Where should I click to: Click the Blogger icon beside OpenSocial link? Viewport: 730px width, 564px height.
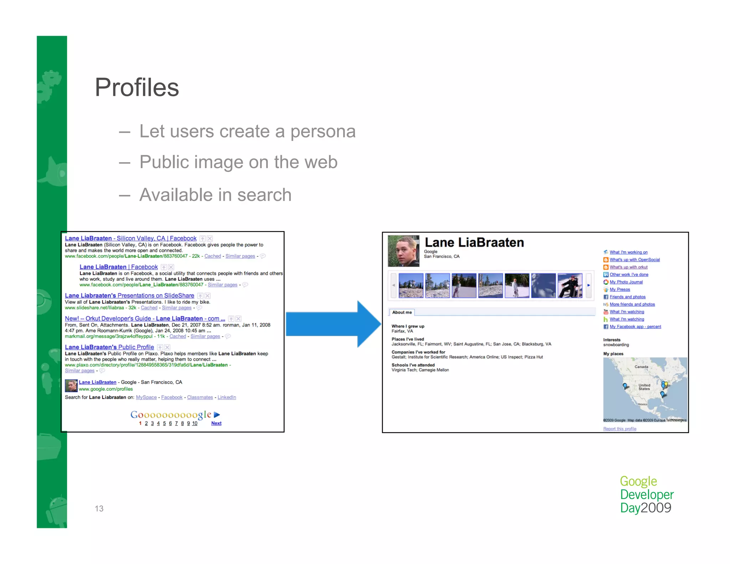click(x=606, y=260)
